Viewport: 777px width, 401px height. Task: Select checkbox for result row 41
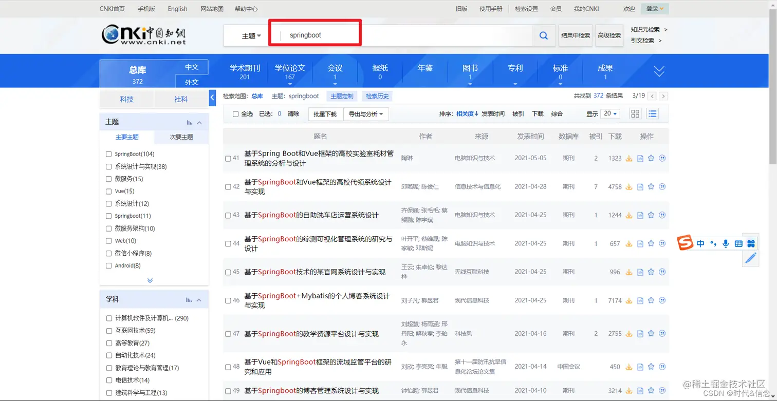coord(228,159)
